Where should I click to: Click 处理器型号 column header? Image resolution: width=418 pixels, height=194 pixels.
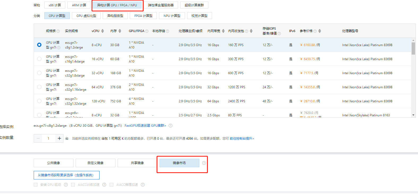(x=350, y=31)
